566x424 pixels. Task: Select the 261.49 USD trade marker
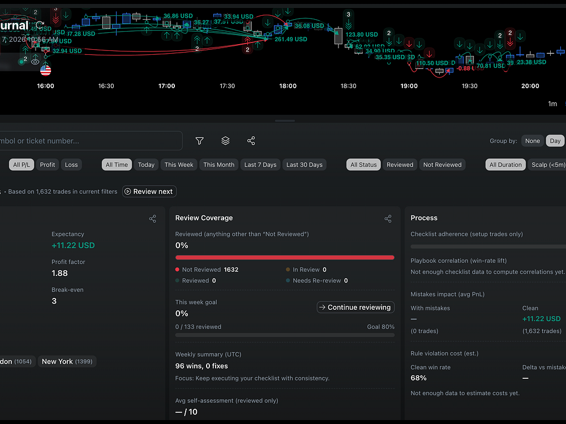[x=291, y=40]
